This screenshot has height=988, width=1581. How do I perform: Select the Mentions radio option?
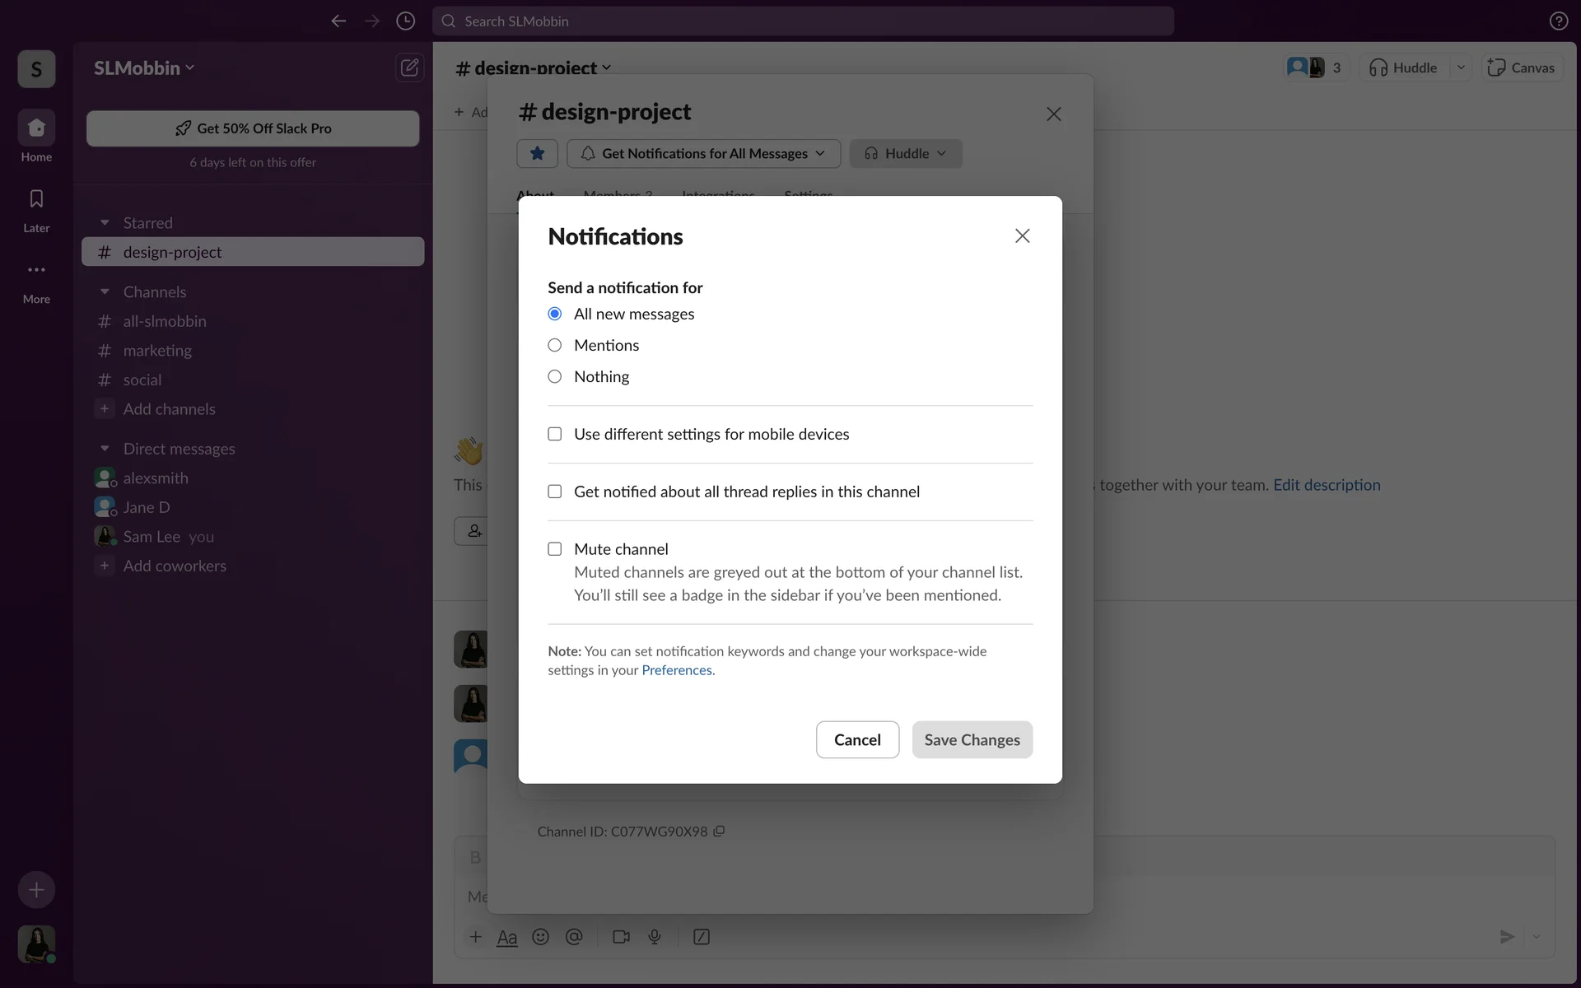point(555,345)
